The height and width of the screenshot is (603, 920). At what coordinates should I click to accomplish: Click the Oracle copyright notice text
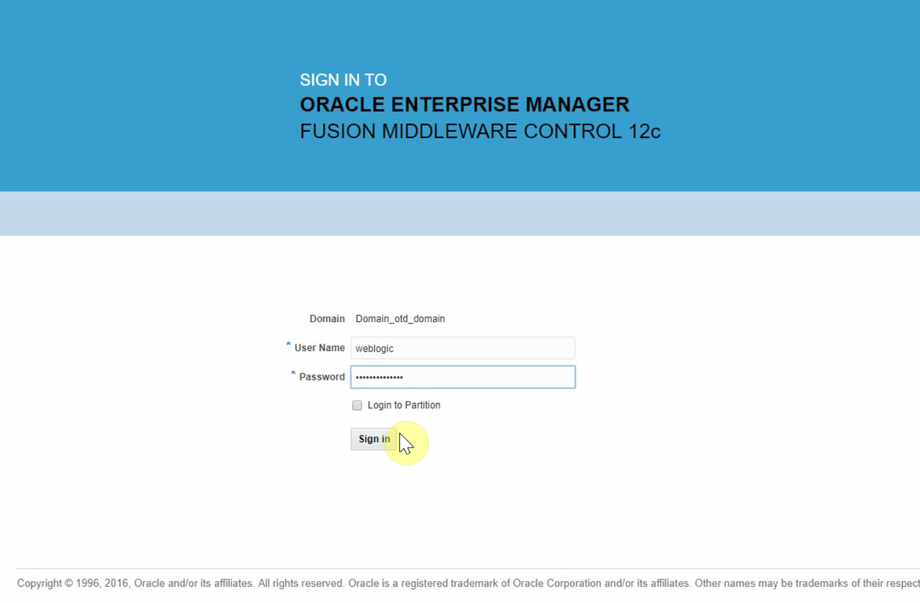468,583
